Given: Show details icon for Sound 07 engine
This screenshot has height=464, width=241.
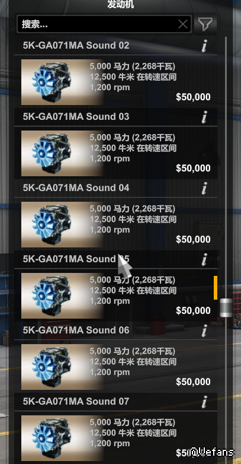Looking at the screenshot, I should pos(204,402).
